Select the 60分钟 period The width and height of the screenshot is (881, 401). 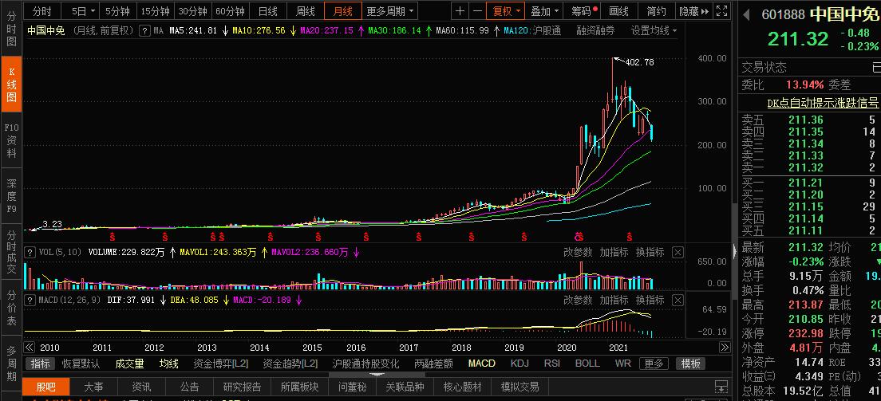231,10
